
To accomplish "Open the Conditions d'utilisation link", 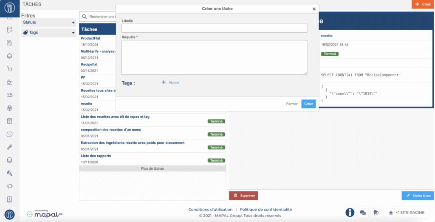I will [x=210, y=209].
